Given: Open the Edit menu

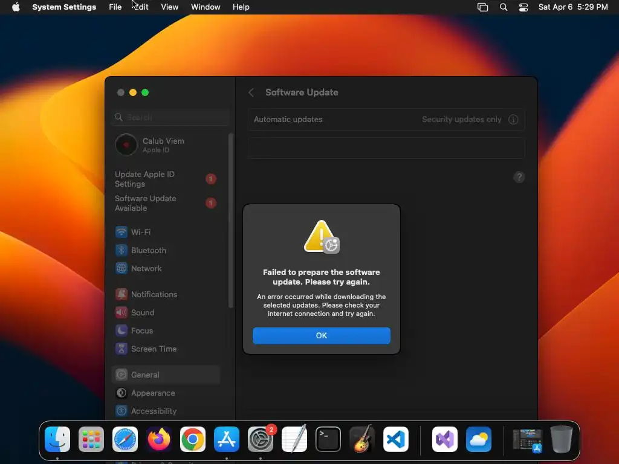Looking at the screenshot, I should [x=141, y=7].
